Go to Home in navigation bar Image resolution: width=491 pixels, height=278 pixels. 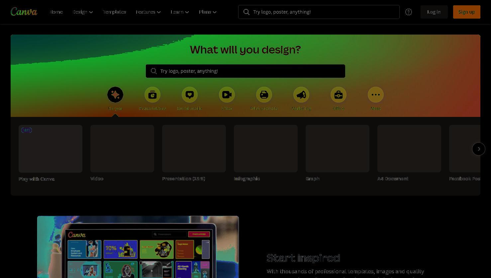pos(56,12)
